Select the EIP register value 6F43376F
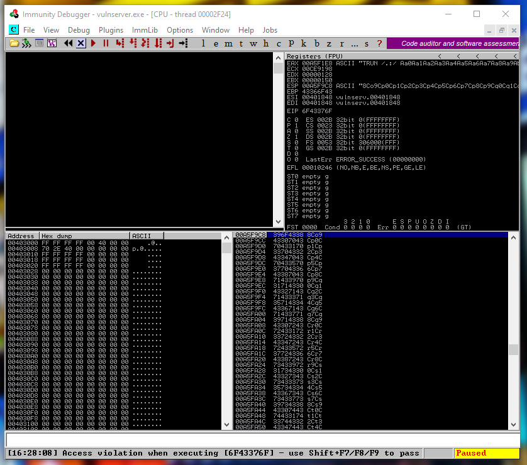This screenshot has width=527, height=465. click(316, 111)
